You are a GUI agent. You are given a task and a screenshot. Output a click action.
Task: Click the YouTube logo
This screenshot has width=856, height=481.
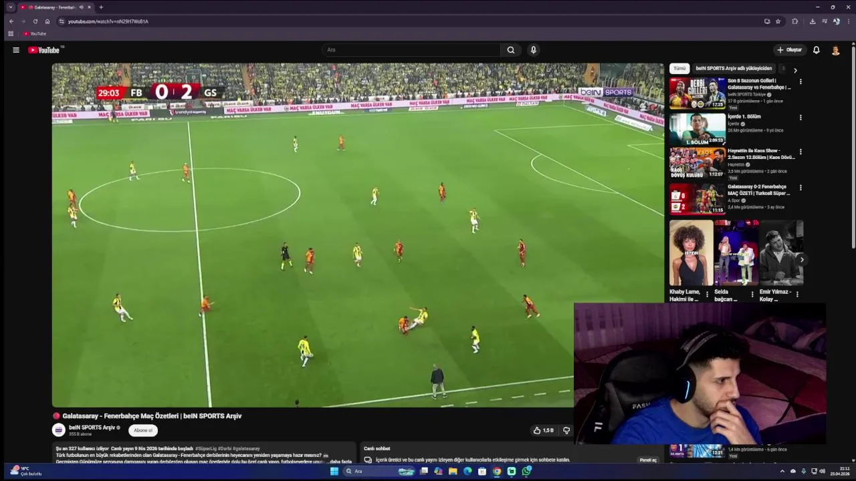pos(44,50)
